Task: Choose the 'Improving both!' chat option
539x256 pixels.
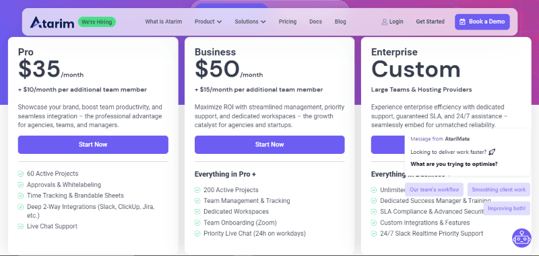Action: pos(507,208)
